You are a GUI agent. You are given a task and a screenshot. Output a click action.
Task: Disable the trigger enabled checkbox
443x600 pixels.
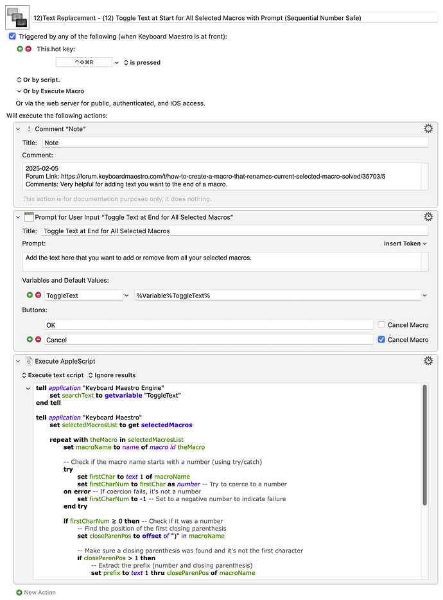click(12, 37)
